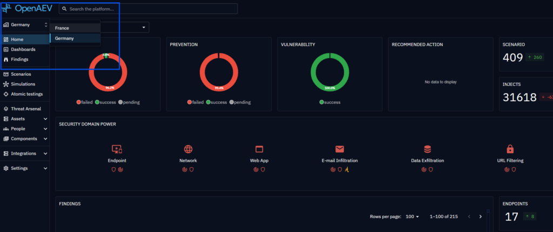
Task: Click the platform search field
Action: pos(148,9)
